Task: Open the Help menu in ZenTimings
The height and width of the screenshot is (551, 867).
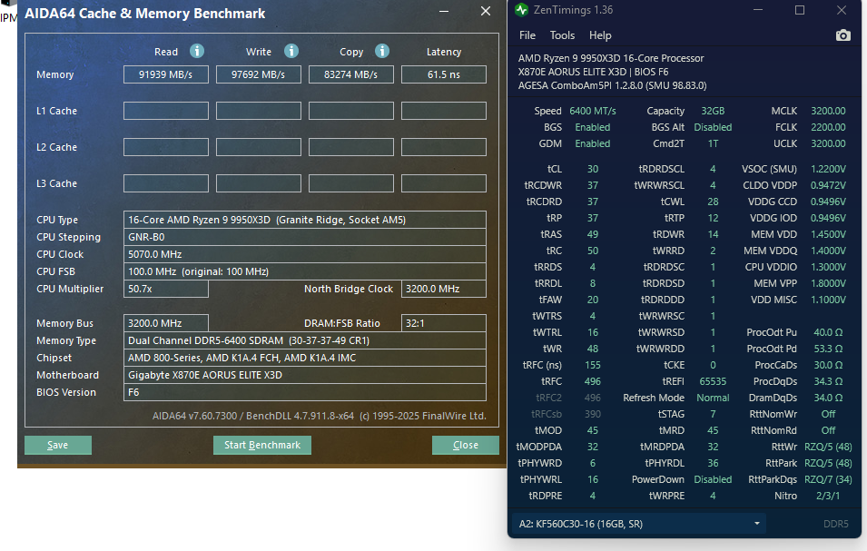Action: pyautogui.click(x=600, y=35)
